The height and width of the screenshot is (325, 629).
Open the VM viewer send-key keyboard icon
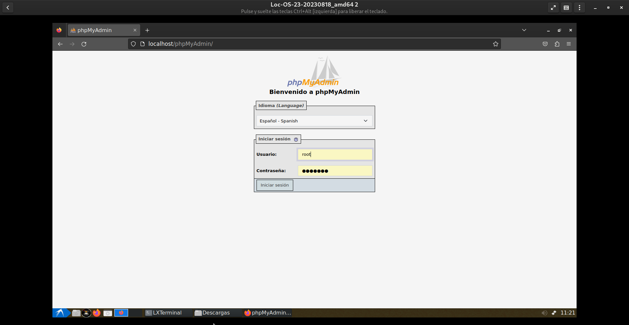click(566, 8)
